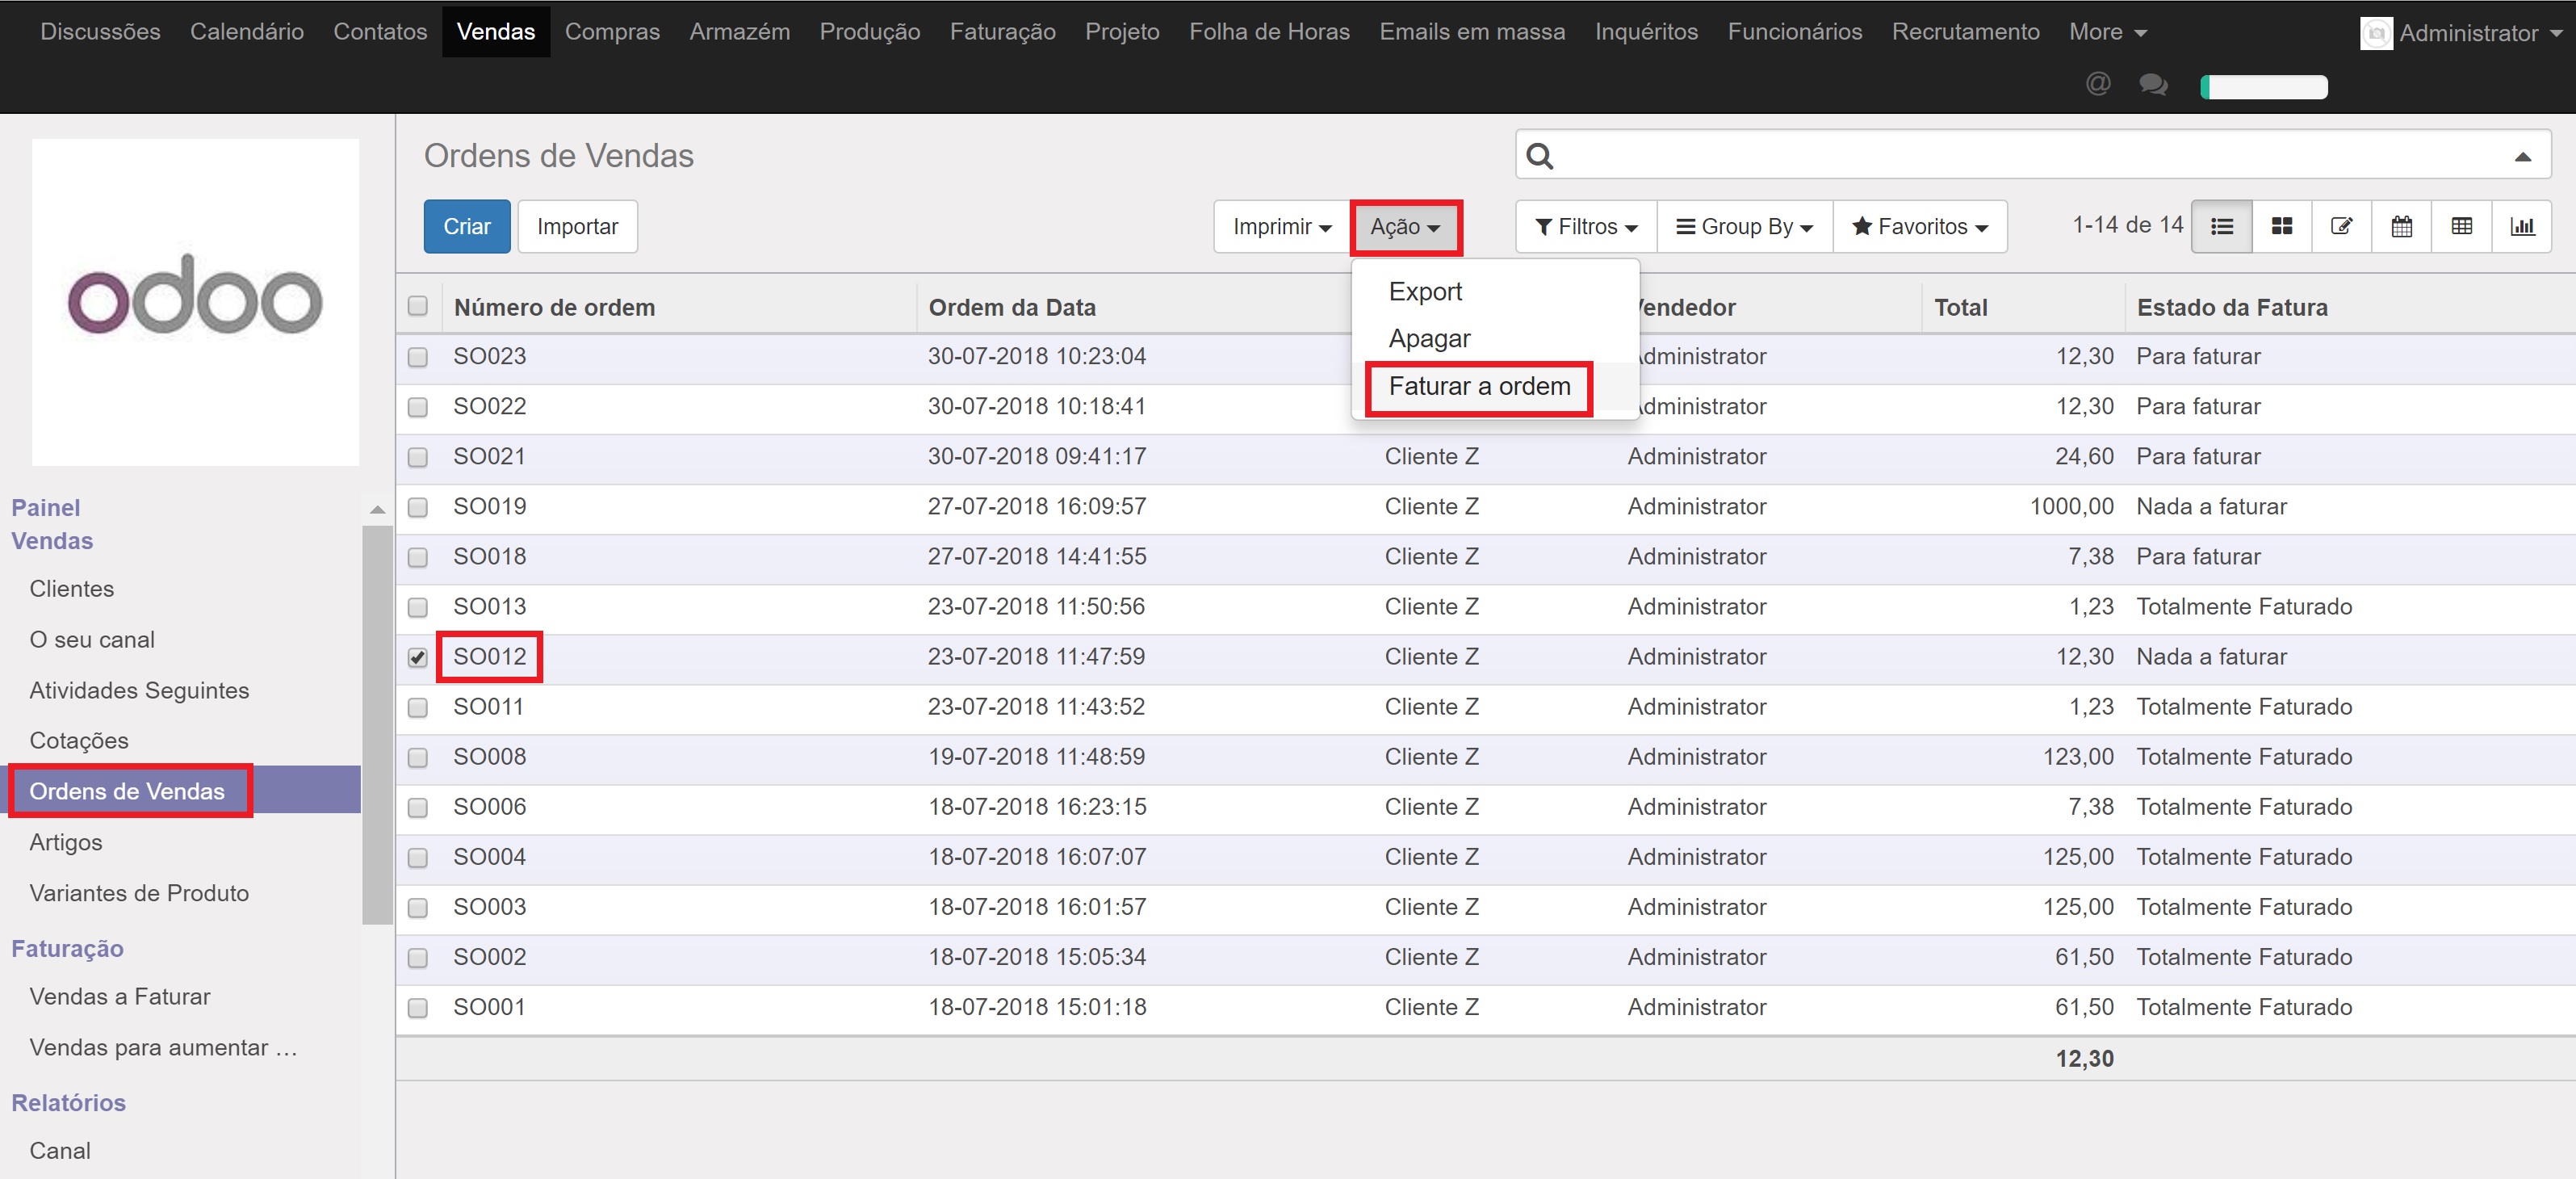
Task: Open the conversations chat bubble icon
Action: tap(2153, 85)
